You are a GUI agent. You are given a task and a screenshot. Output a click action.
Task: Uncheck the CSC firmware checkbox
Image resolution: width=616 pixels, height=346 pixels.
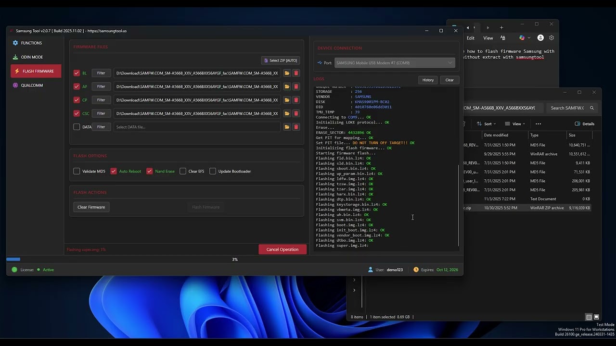(77, 113)
